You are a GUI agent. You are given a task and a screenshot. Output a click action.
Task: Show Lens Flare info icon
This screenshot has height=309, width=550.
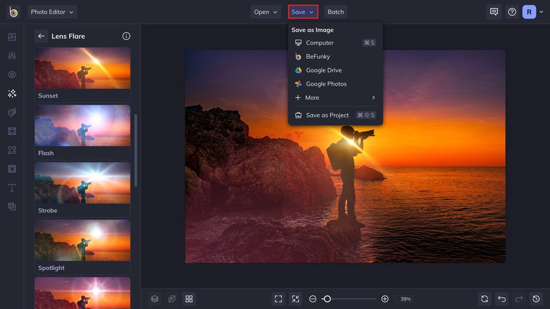coord(126,36)
